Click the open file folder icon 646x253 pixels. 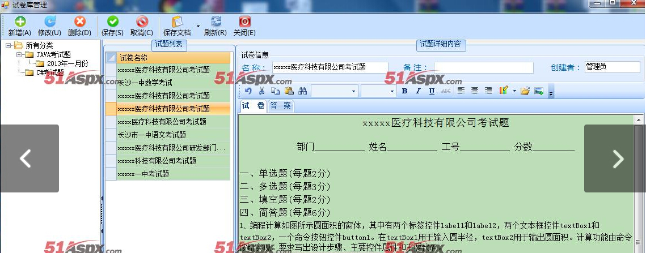pyautogui.click(x=525, y=91)
